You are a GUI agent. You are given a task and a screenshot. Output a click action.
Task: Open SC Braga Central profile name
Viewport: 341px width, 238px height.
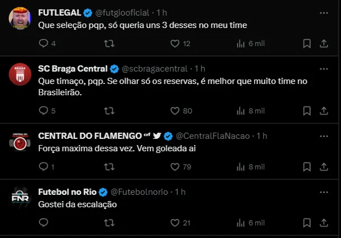point(72,69)
